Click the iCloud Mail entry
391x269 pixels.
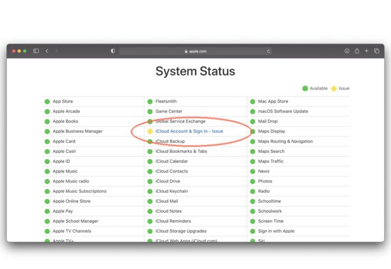[x=167, y=201]
